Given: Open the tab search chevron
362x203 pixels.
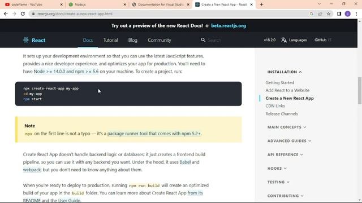Looking at the screenshot, I should (x=319, y=4).
